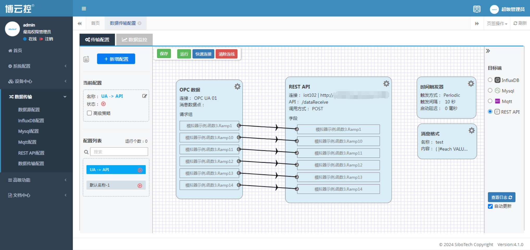Click REST API Ramp14 input connector dot
Image resolution: width=530 pixels, height=250 pixels.
(297, 189)
